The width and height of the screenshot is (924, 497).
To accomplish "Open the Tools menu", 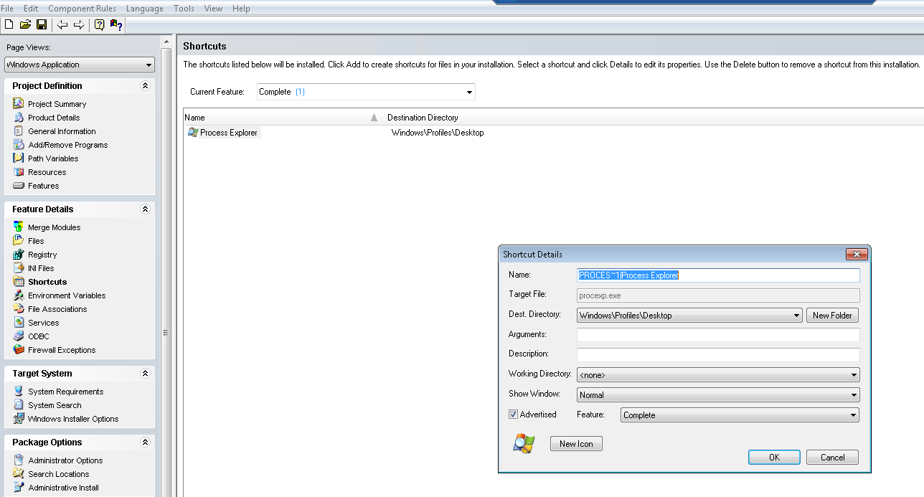I will coord(184,9).
